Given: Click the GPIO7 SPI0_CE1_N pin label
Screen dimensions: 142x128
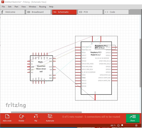Looking at the screenshot, I should pyautogui.click(x=105, y=61).
